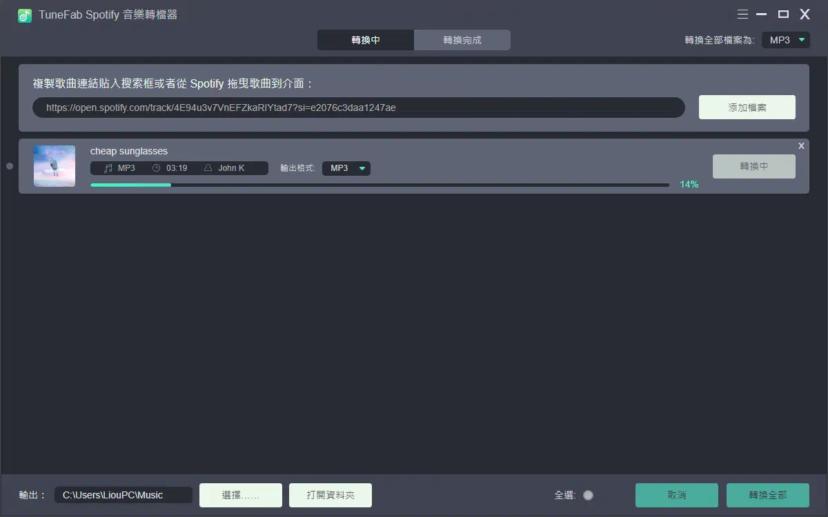This screenshot has height=517, width=828.
Task: Switch to the 轉換完成 tab
Action: click(x=462, y=40)
